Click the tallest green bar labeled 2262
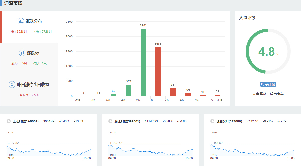This screenshot has height=166, width=301. coord(143,62)
